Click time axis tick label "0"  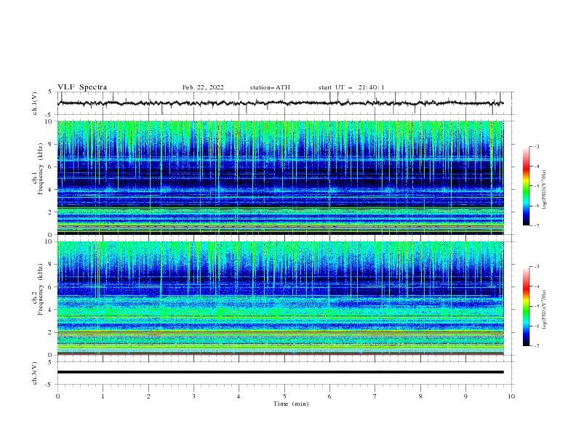[x=57, y=396]
